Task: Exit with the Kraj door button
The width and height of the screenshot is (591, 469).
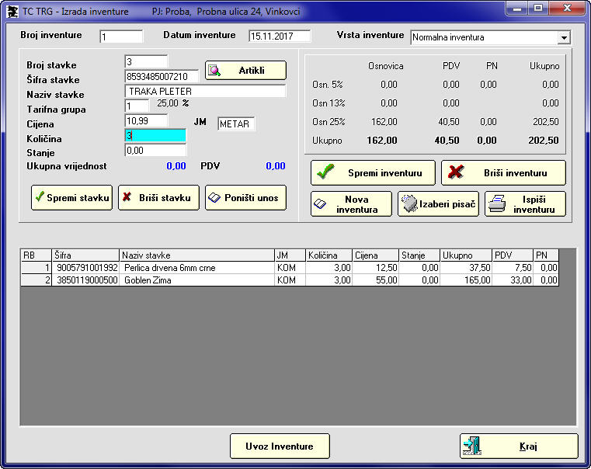Action: pos(519,446)
